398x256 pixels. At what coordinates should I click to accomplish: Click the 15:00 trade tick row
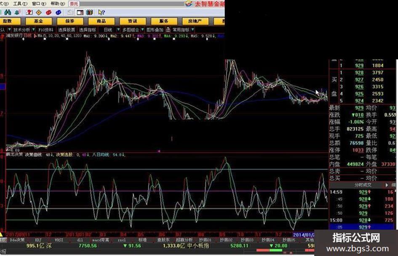(x=363, y=220)
